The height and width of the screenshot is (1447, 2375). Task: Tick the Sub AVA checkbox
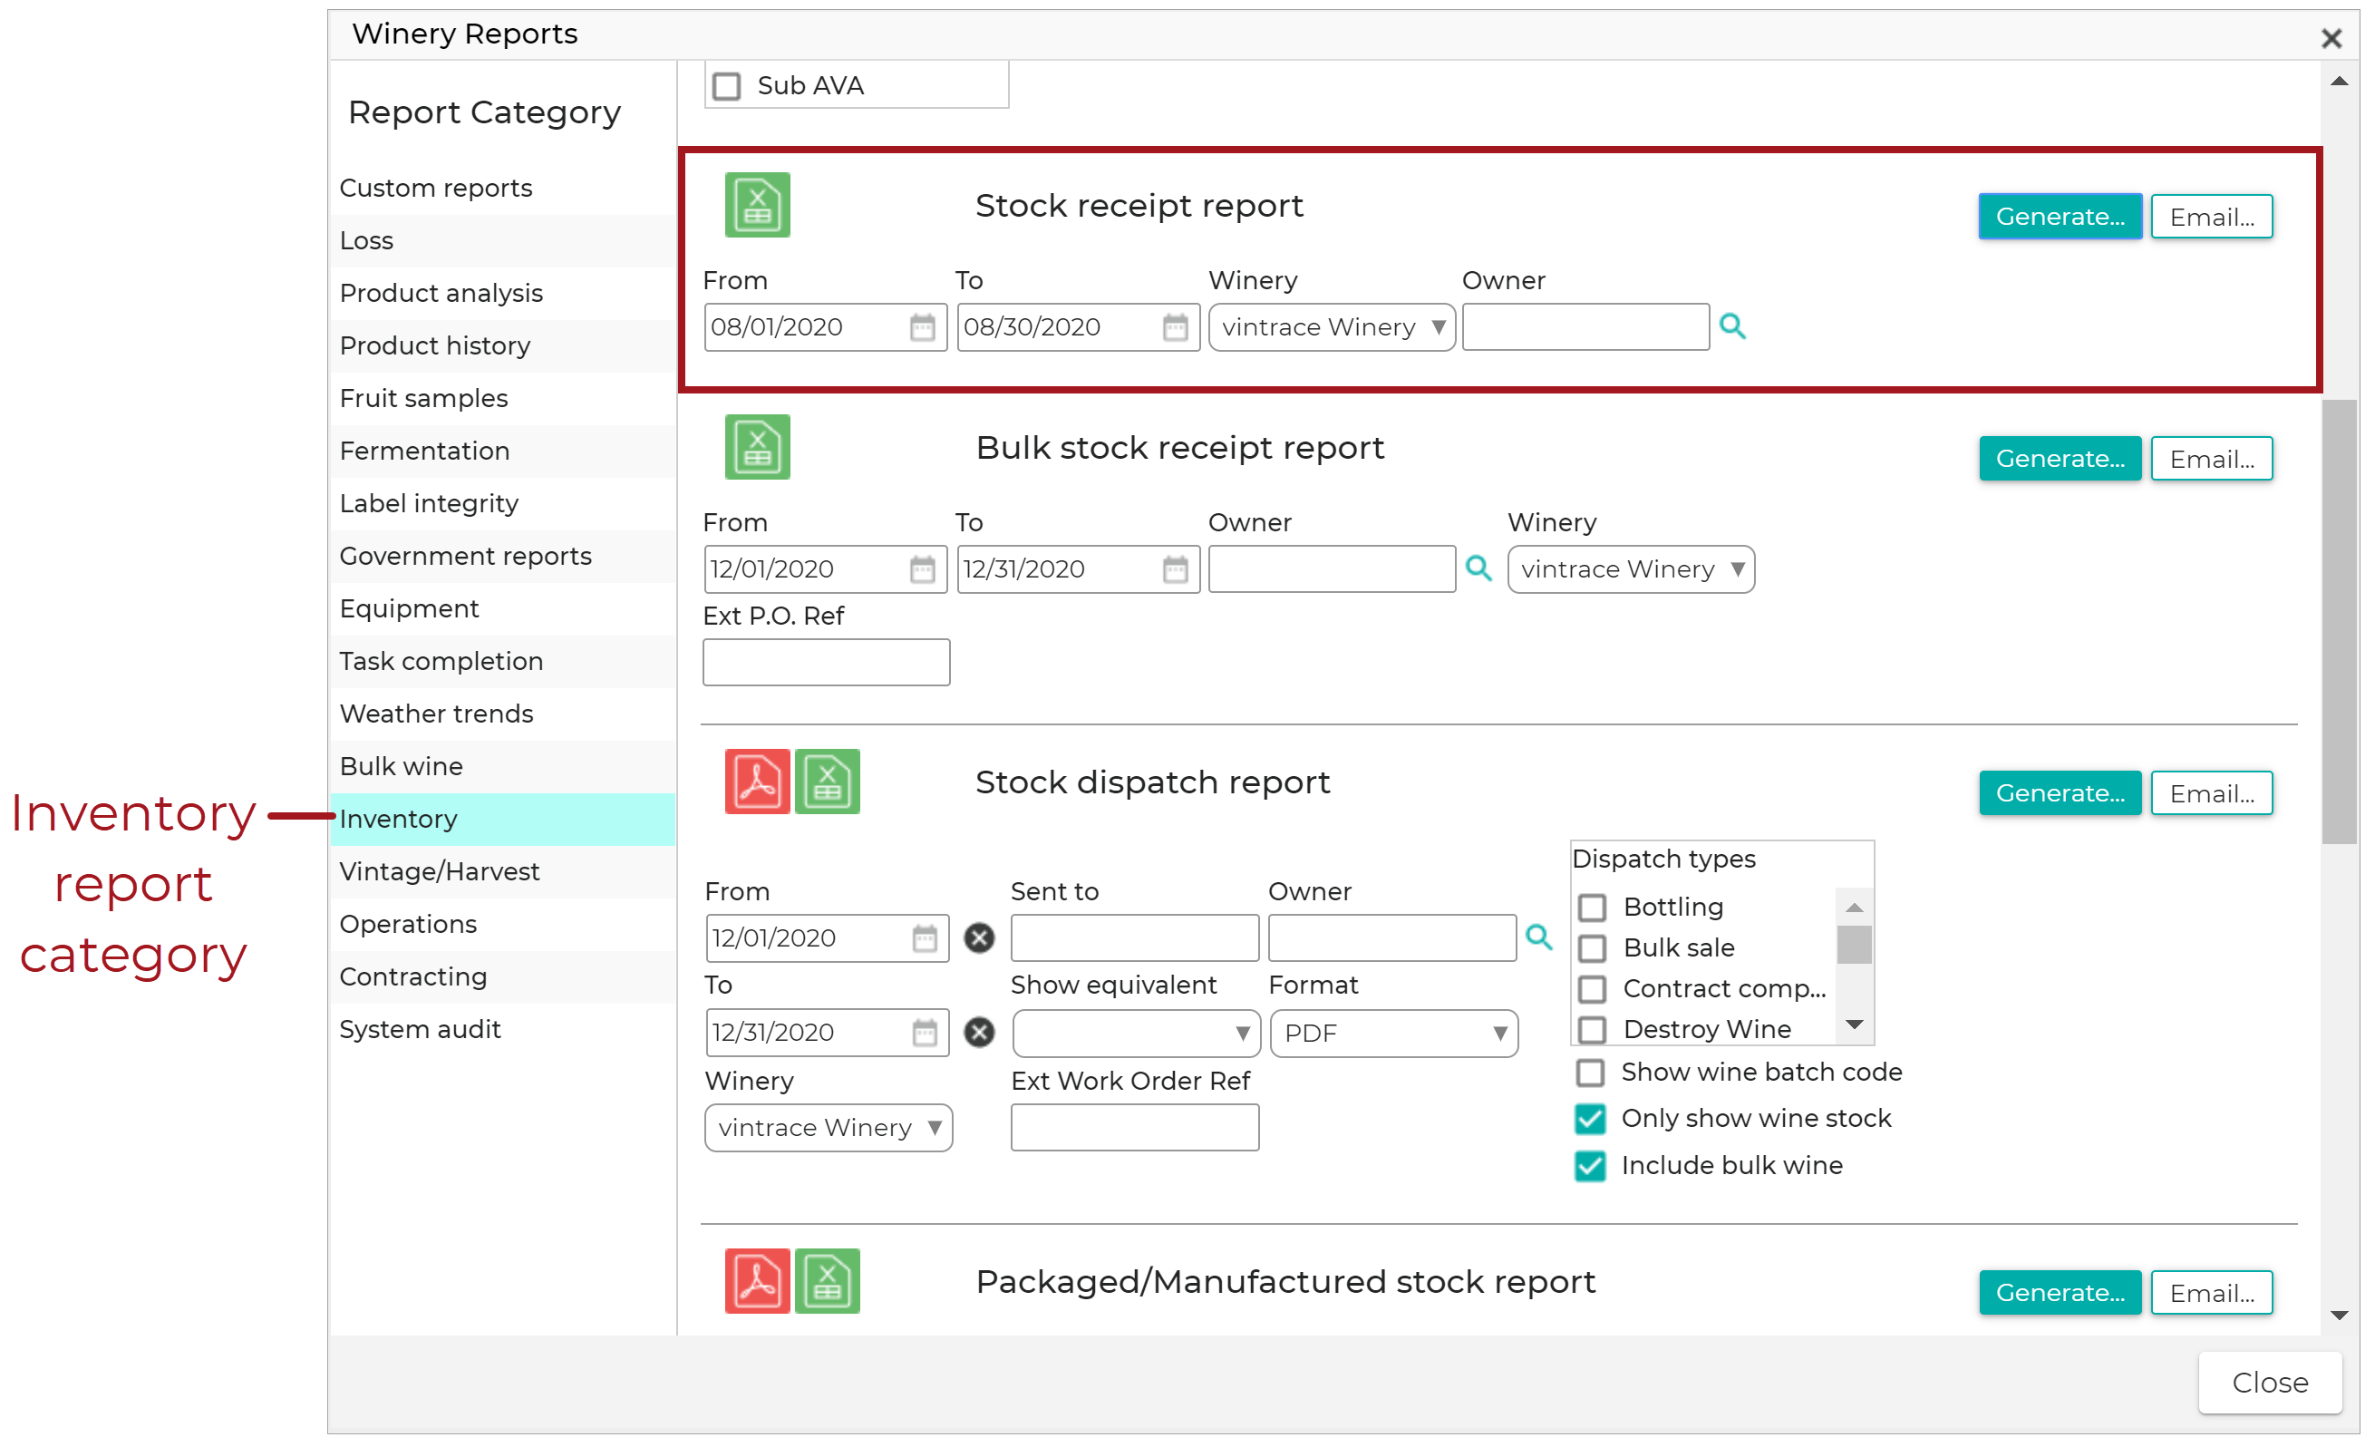727,87
